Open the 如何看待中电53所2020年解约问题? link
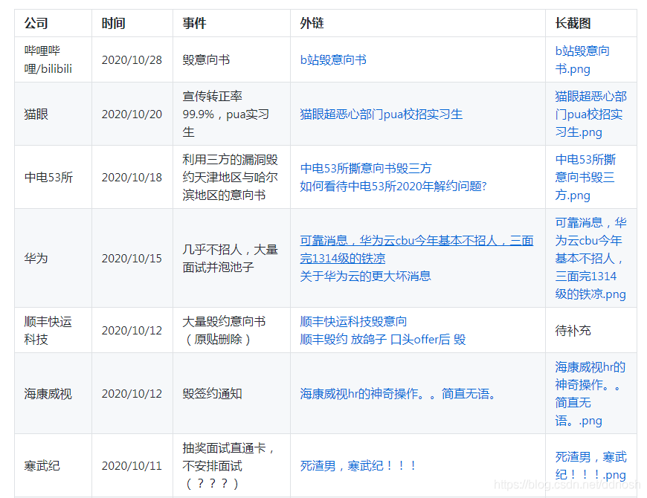 [x=393, y=187]
